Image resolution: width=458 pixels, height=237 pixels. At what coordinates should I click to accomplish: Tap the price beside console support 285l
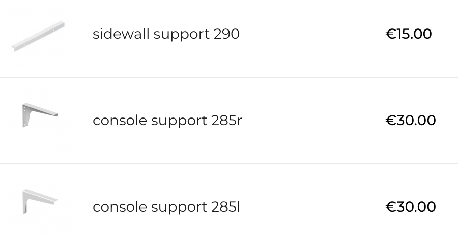(x=411, y=207)
